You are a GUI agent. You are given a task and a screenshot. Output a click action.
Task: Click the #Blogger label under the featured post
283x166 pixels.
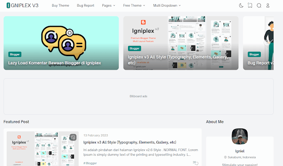90,163
